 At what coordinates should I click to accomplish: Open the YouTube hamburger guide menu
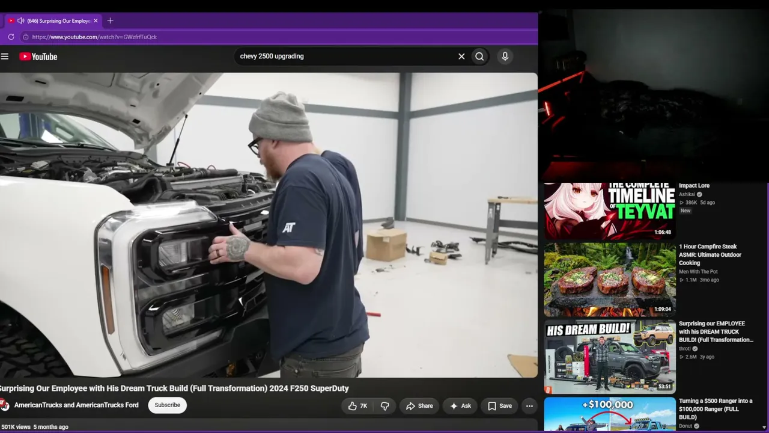pos(5,57)
